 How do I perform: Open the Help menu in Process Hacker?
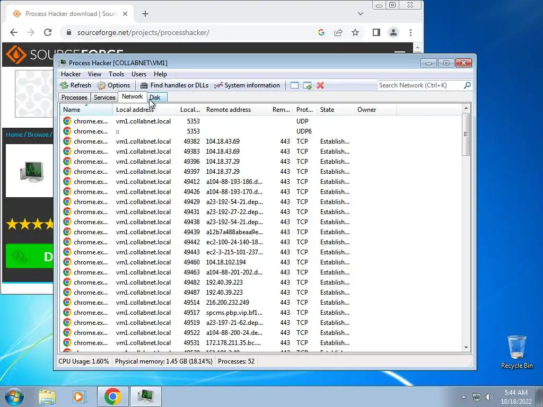[x=160, y=74]
